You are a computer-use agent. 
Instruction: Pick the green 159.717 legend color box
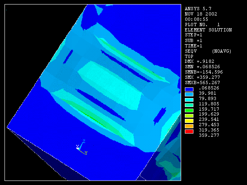pos(189,105)
